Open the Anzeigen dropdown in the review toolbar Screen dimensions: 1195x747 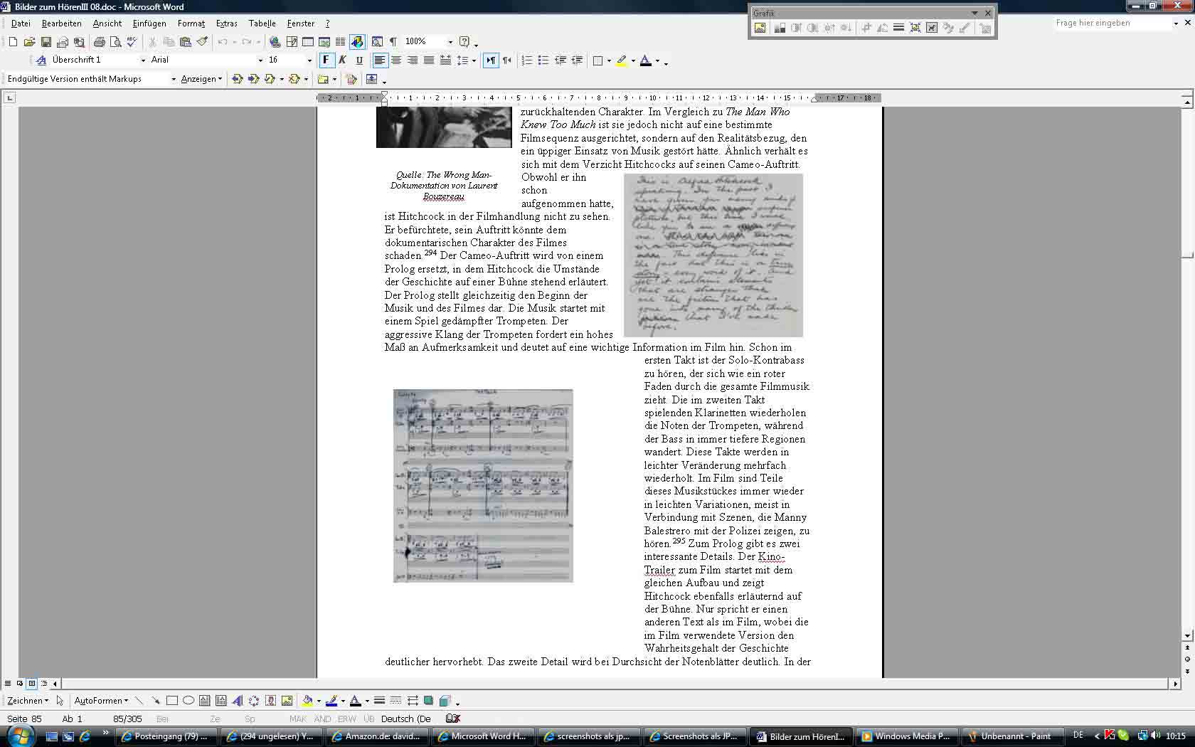(x=201, y=79)
